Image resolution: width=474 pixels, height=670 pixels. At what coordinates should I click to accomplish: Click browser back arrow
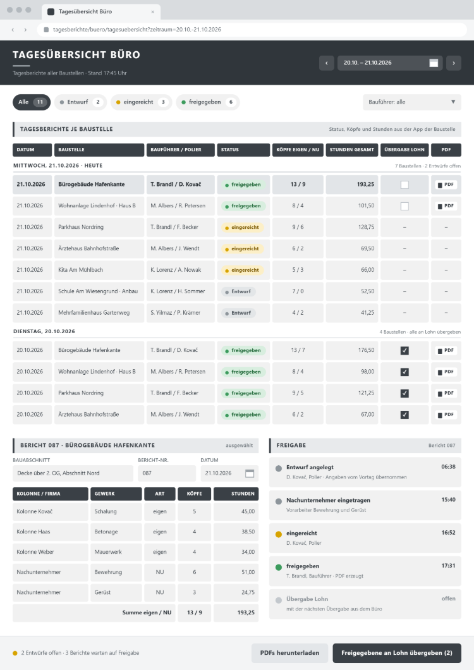click(13, 30)
